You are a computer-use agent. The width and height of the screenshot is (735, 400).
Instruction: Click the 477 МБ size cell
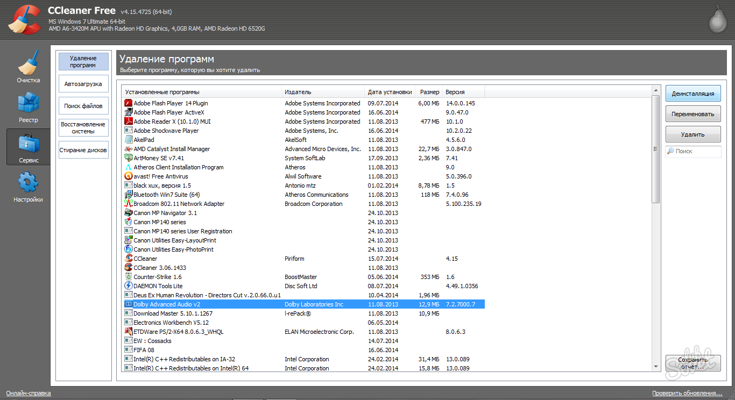(429, 122)
